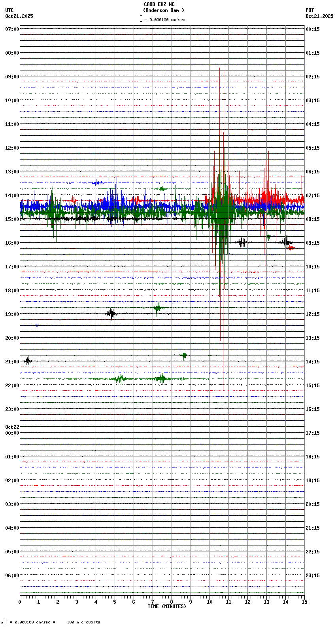Click the '13:00' UTC time label
This screenshot has height=627, width=336.
tap(12, 172)
